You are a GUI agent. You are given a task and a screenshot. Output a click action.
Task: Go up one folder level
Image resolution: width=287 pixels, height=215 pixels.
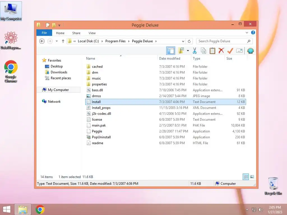tap(63, 41)
